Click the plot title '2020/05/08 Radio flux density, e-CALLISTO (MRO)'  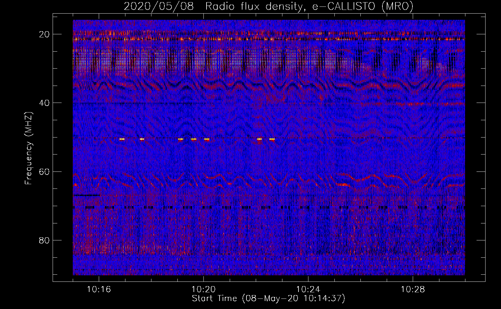(268, 6)
